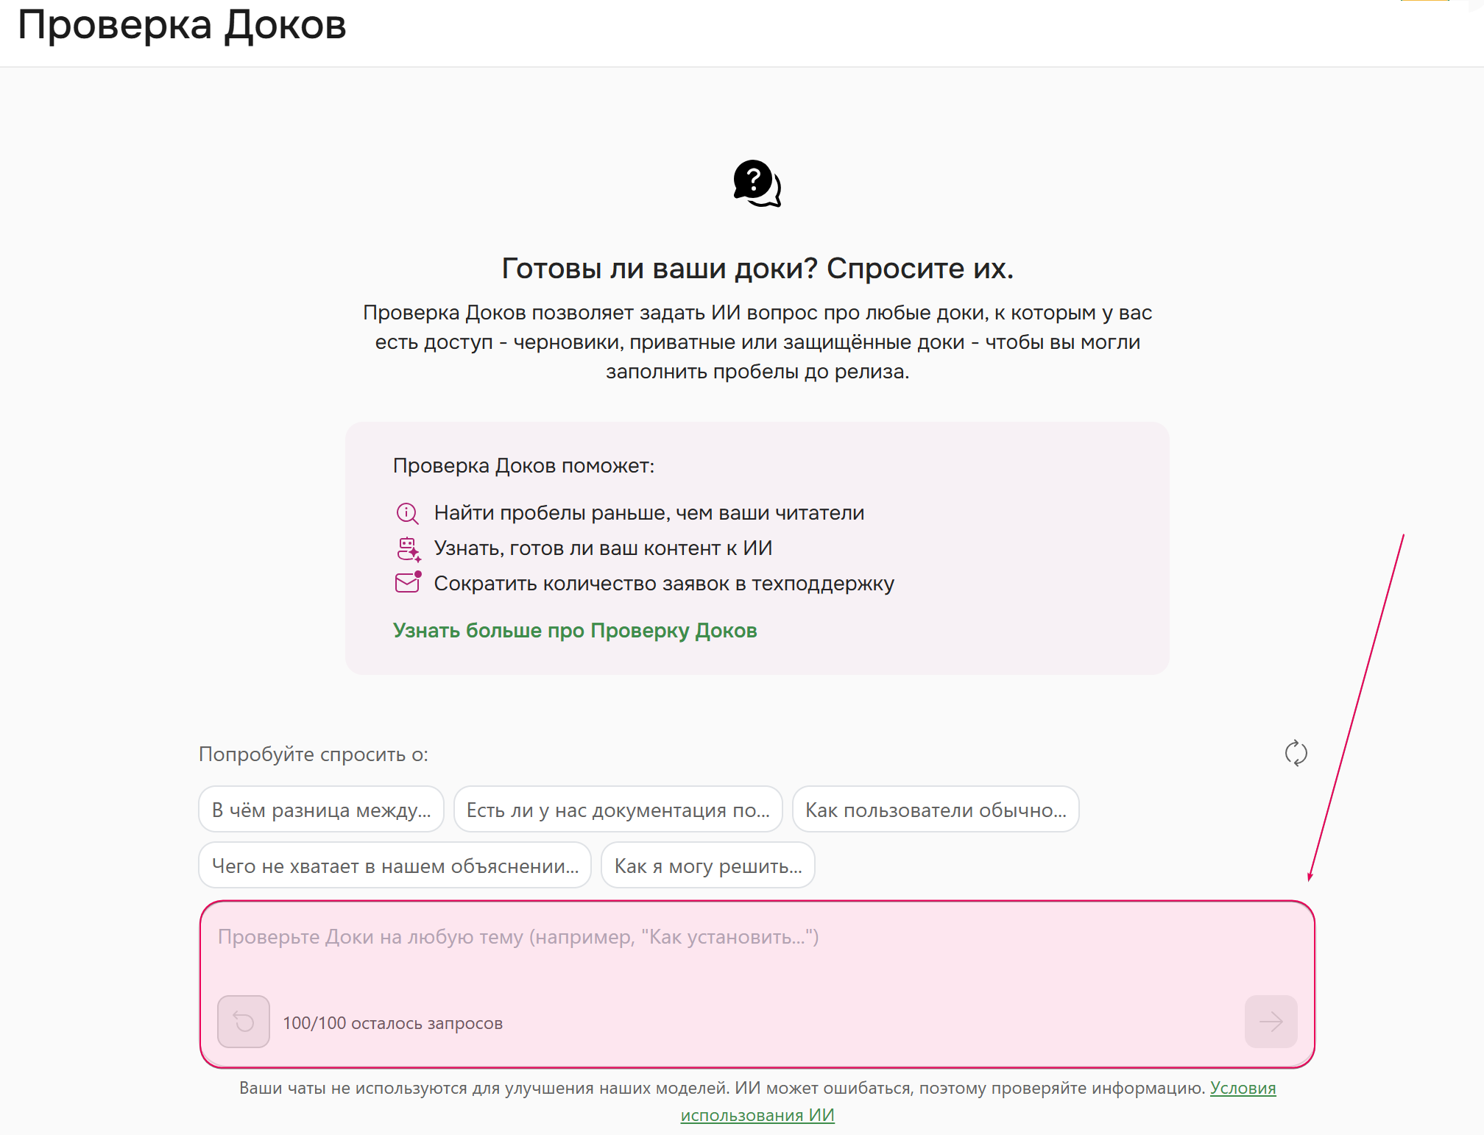This screenshot has width=1484, height=1135.
Task: Refresh the suggested questions with the circular arrows icon
Action: (1296, 753)
